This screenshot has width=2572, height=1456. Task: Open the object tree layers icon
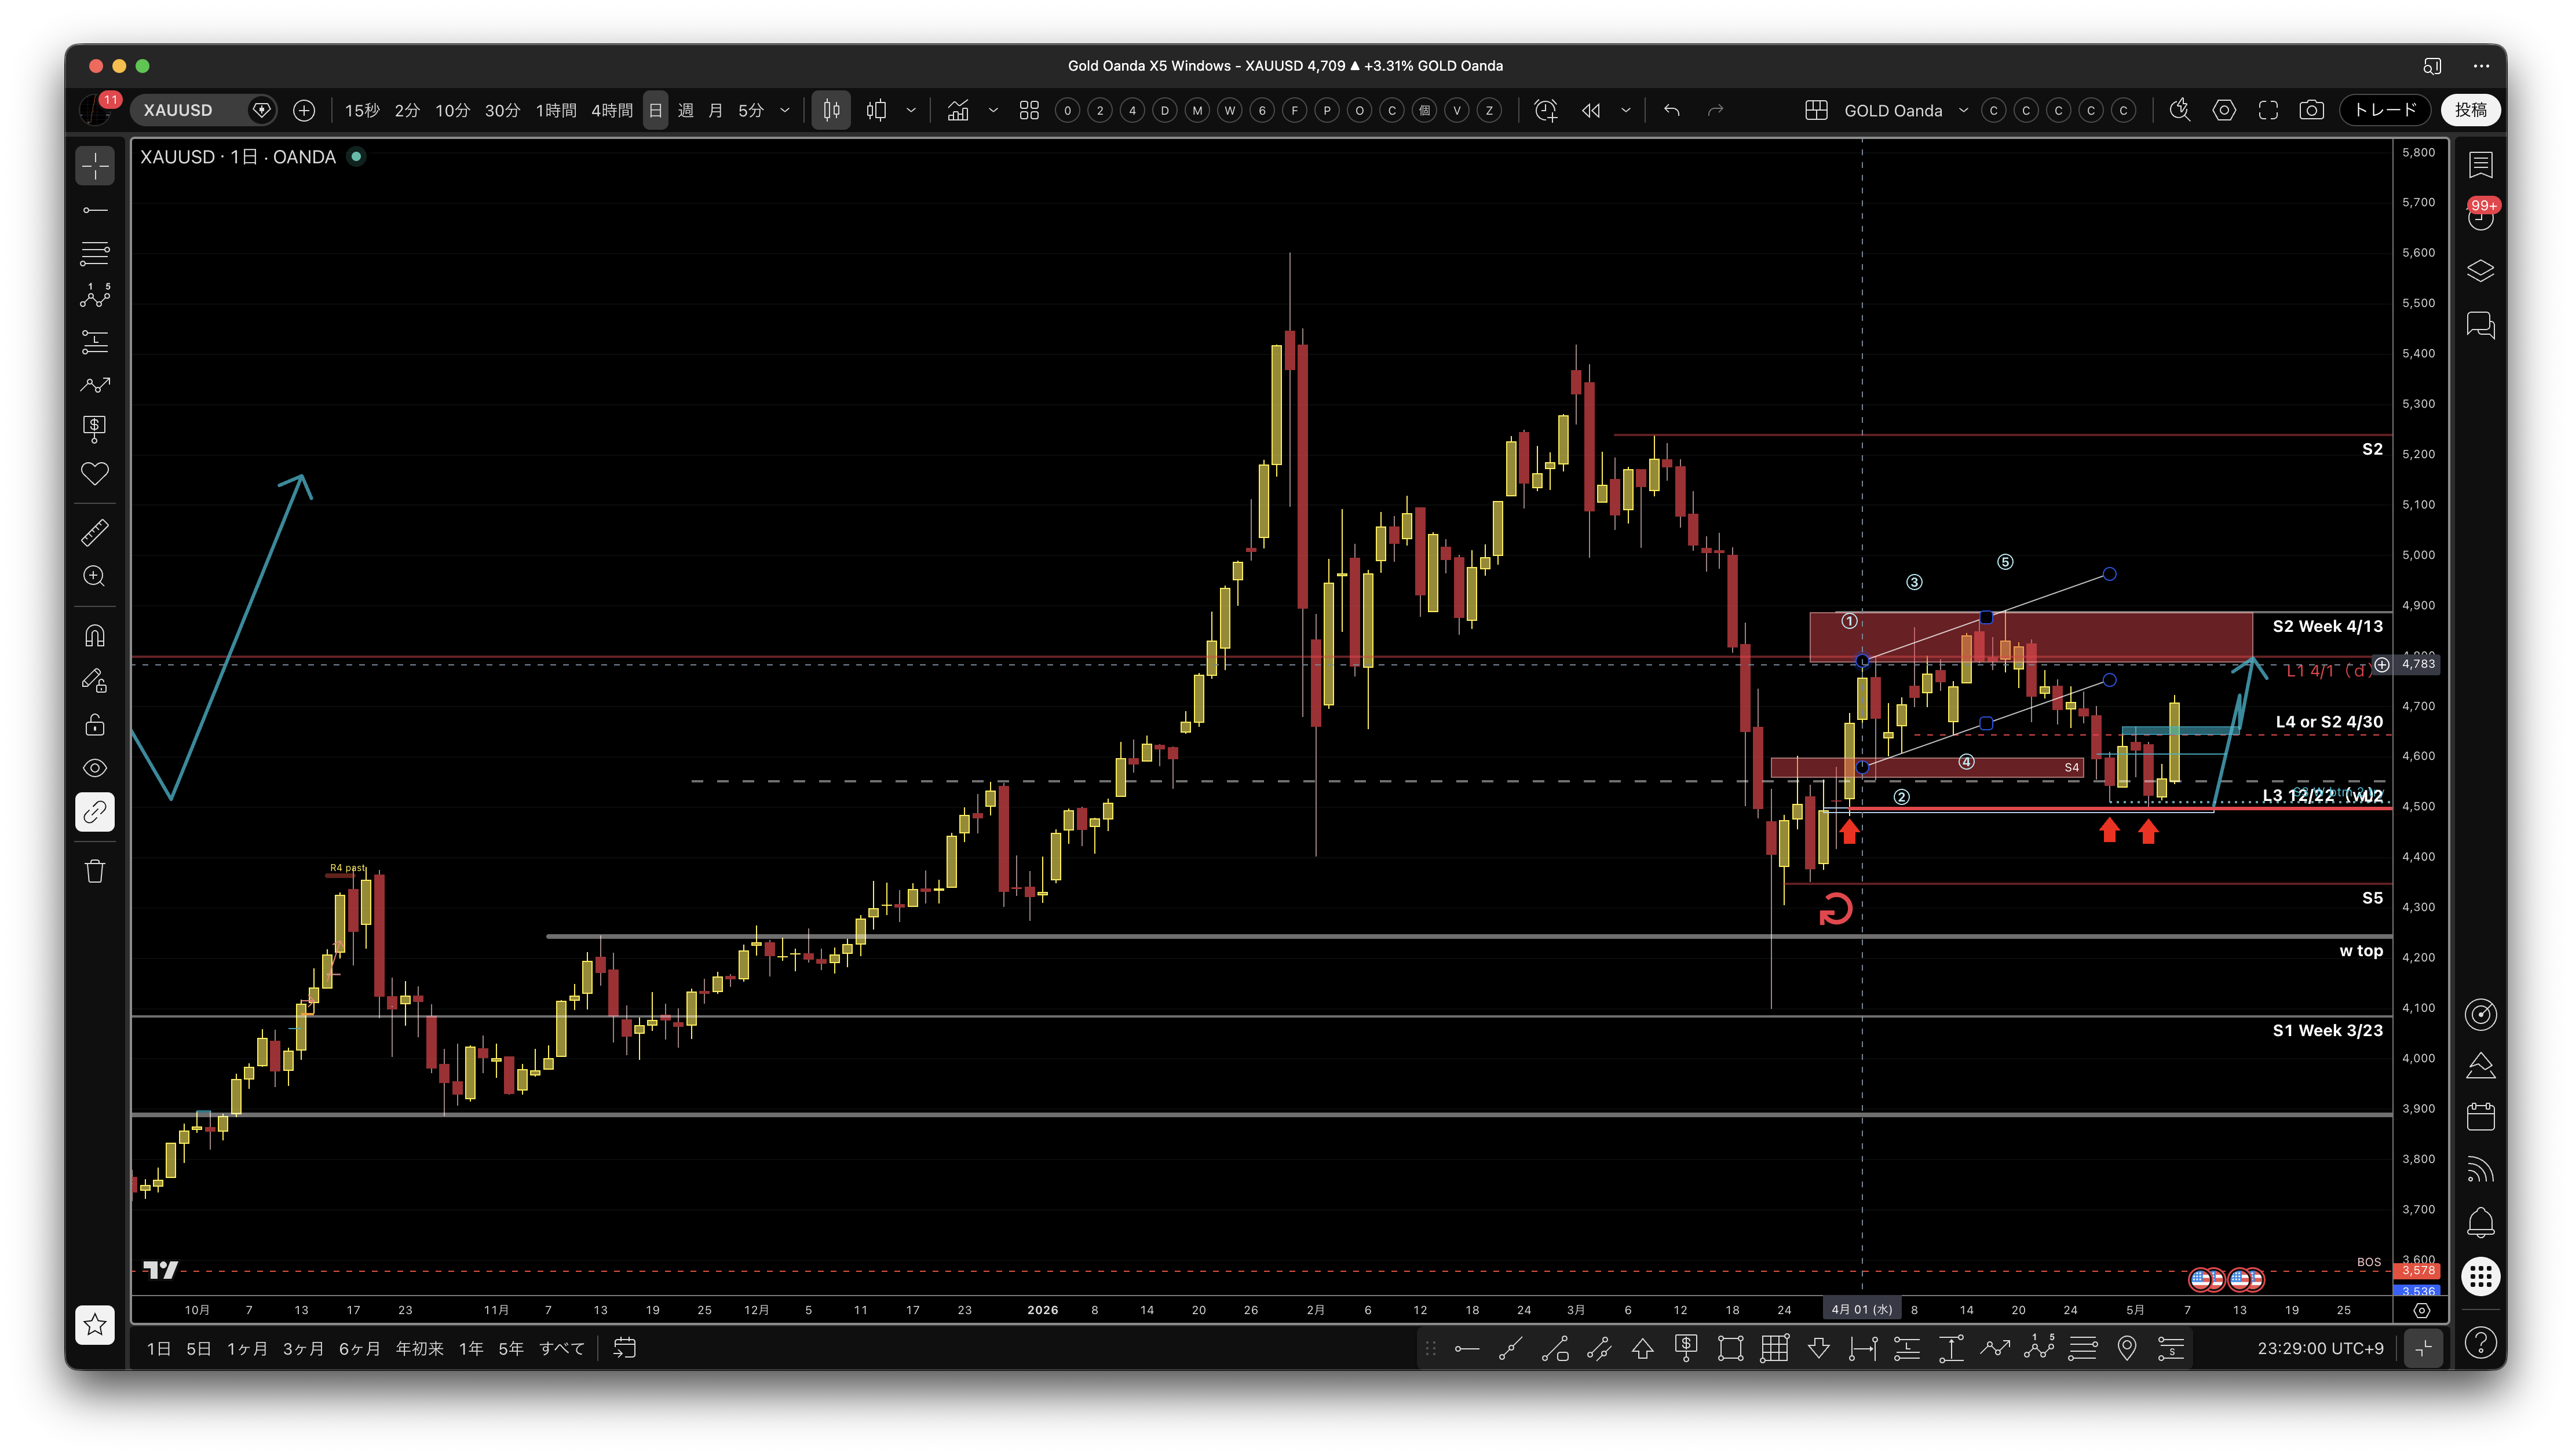2481,271
